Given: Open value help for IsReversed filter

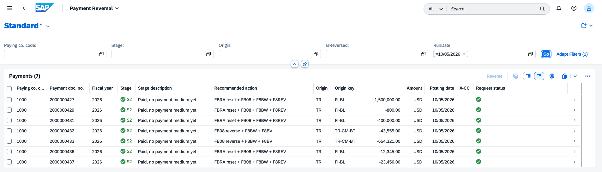Looking at the screenshot, I should (x=423, y=54).
